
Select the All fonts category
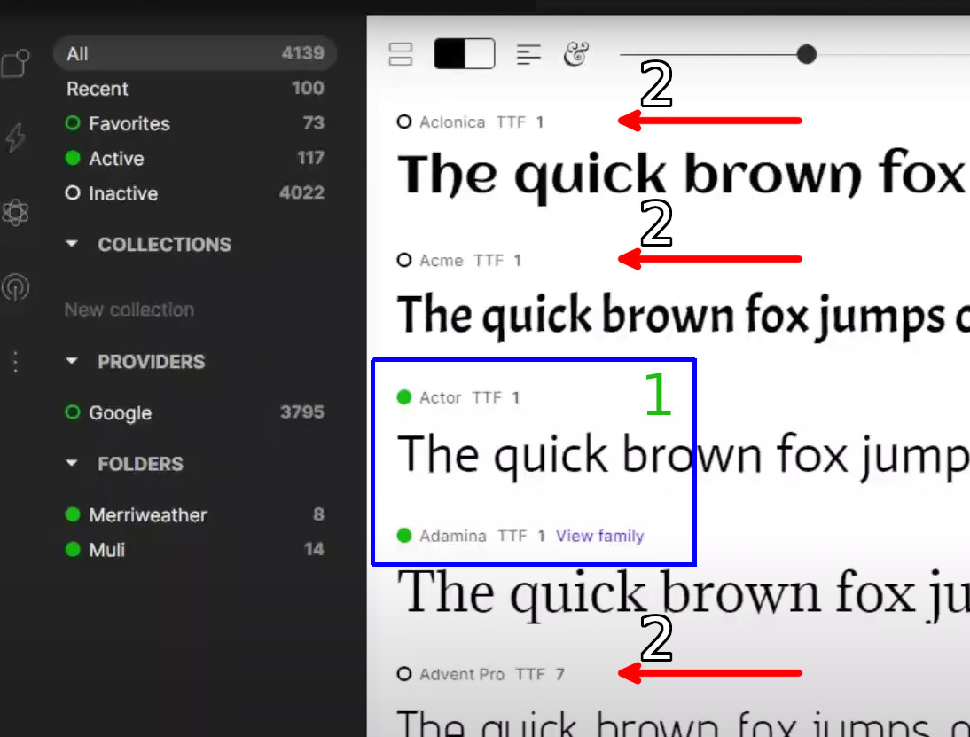click(195, 53)
